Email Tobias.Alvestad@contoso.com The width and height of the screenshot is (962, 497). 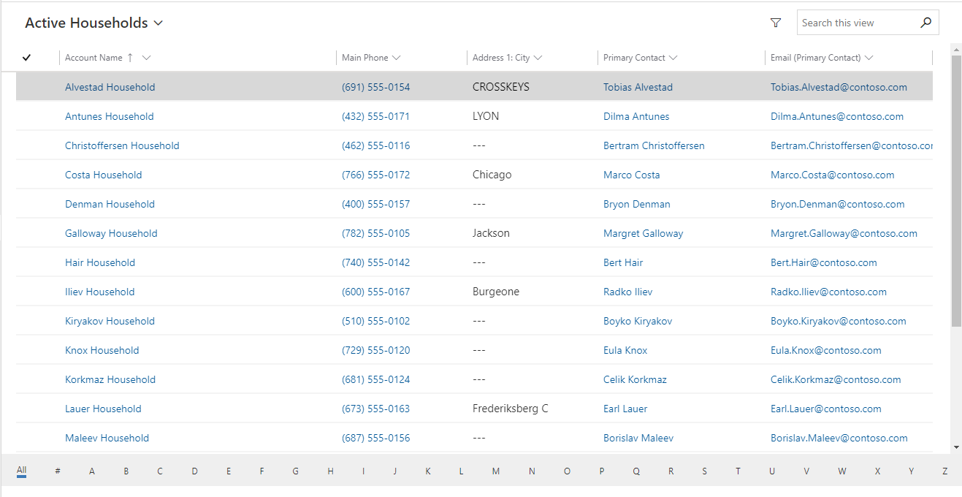tap(839, 87)
